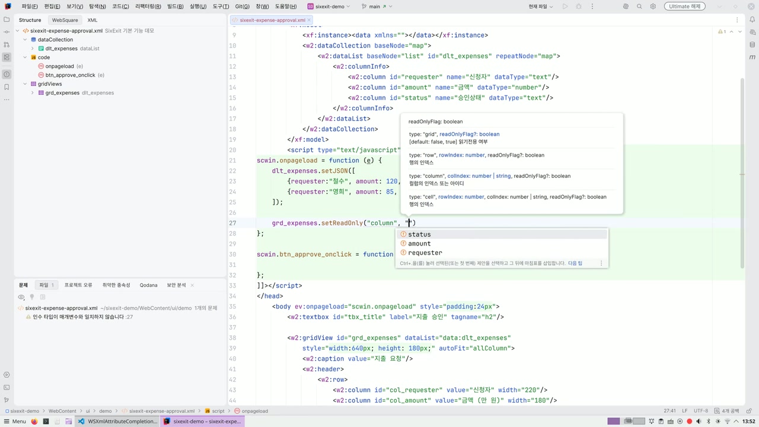Jump to the previous highlighted error arrow
759x427 pixels.
[732, 31]
